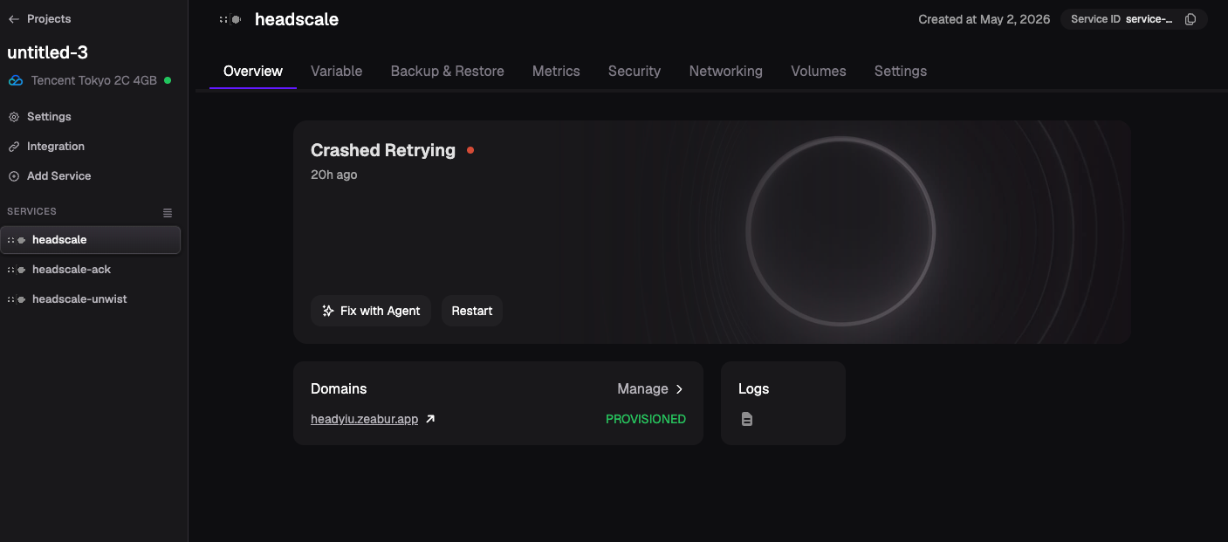
Task: Click the Settings gear icon in sidebar
Action: point(14,117)
